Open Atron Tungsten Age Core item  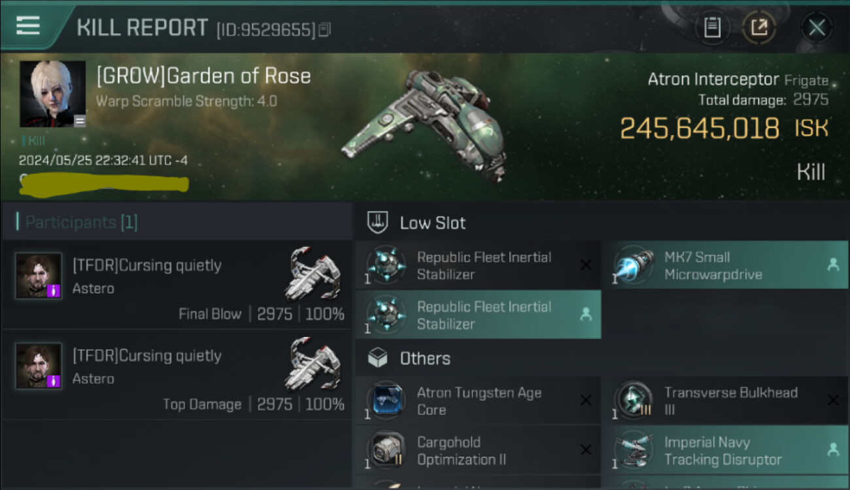[x=478, y=401]
